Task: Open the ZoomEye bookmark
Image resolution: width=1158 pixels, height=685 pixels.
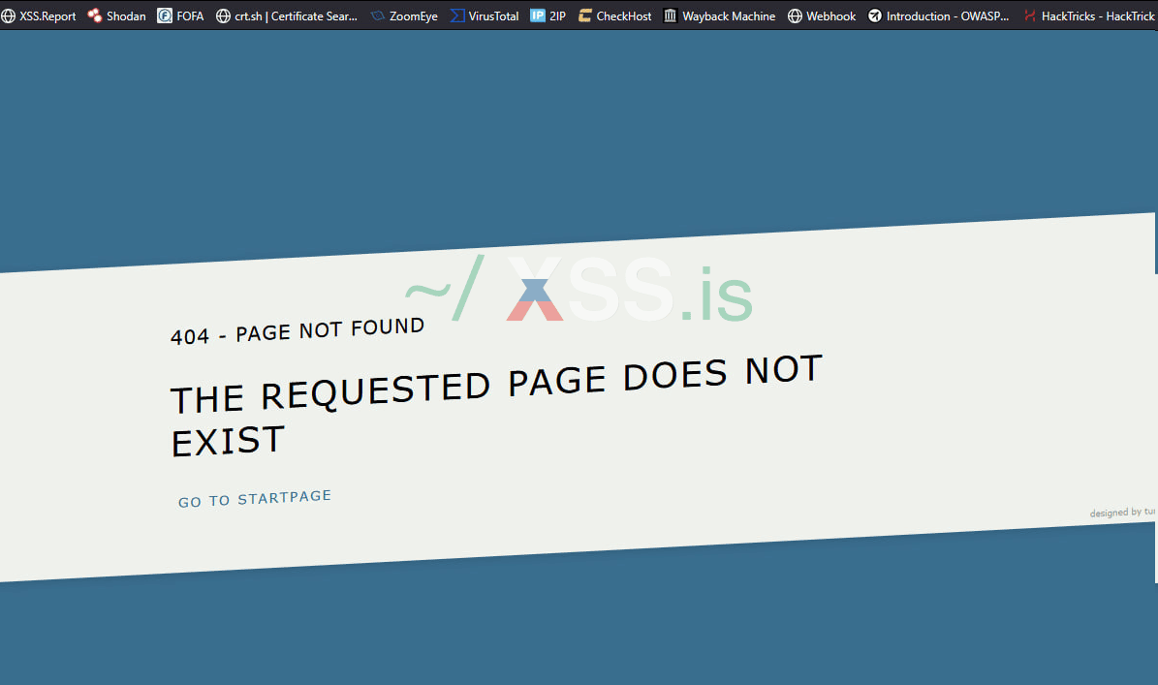Action: [x=404, y=16]
